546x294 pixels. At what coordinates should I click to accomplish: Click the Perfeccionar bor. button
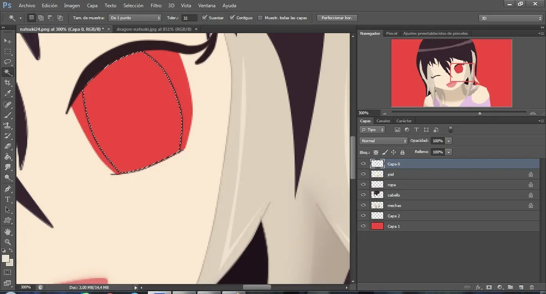pos(337,18)
